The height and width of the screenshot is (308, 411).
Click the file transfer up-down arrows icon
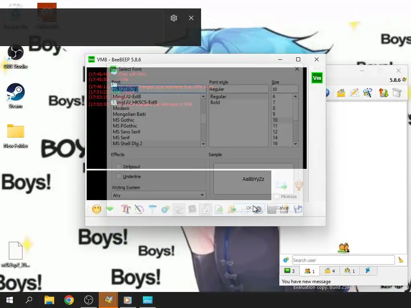383,93
